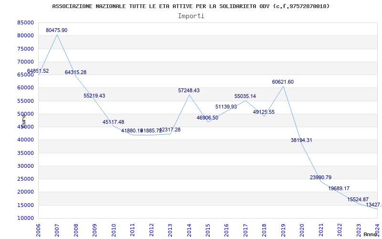Click the chart title with c.f.97572870018

191,6
